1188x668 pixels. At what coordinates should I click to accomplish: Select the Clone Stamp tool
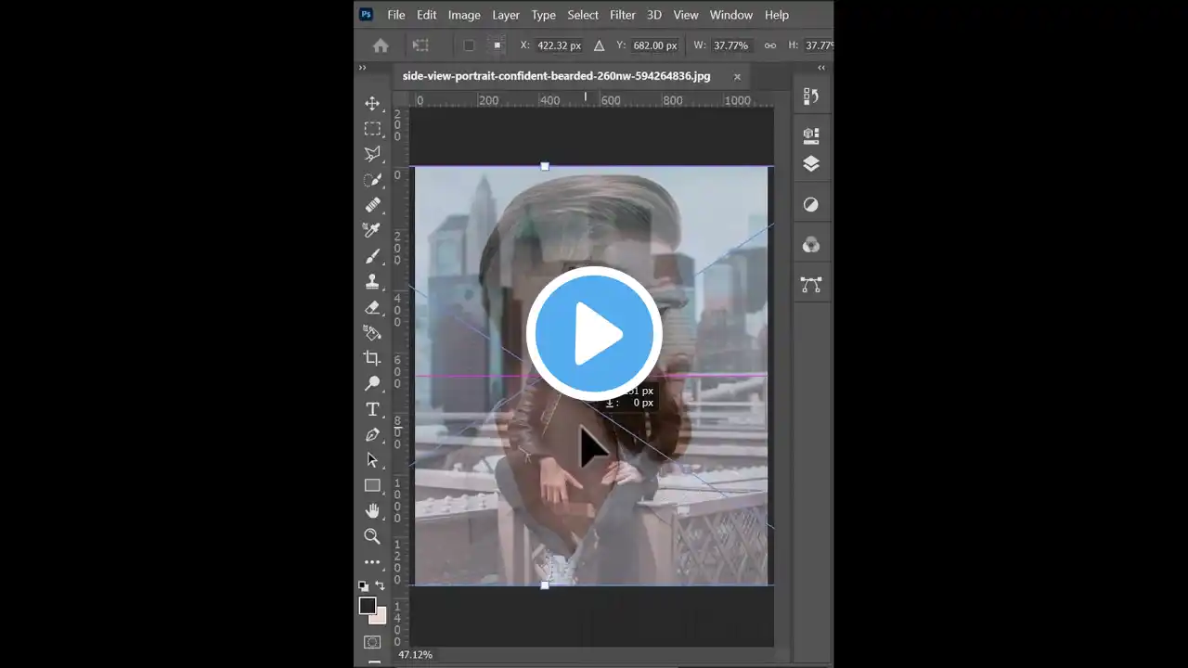[372, 281]
